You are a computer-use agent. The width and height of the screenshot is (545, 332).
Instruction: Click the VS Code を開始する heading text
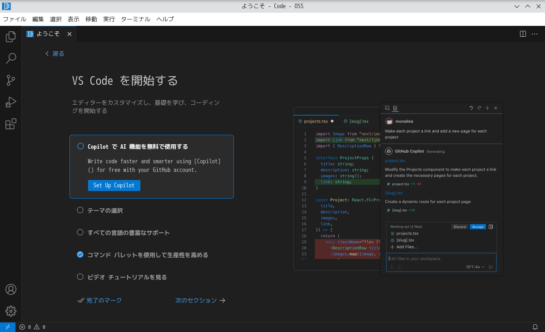(125, 81)
